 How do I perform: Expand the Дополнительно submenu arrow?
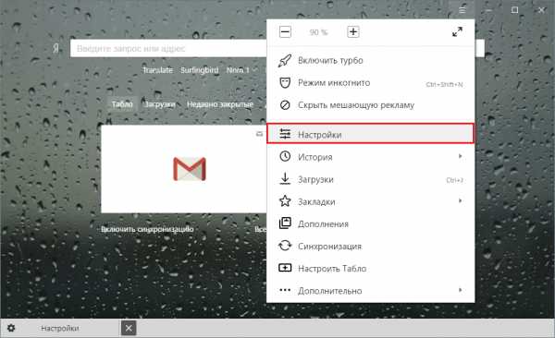coord(460,290)
